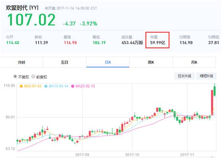Image resolution: width=222 pixels, height=158 pixels.
Task: Click the MA5 97.43 legend label
Action: coord(33,86)
